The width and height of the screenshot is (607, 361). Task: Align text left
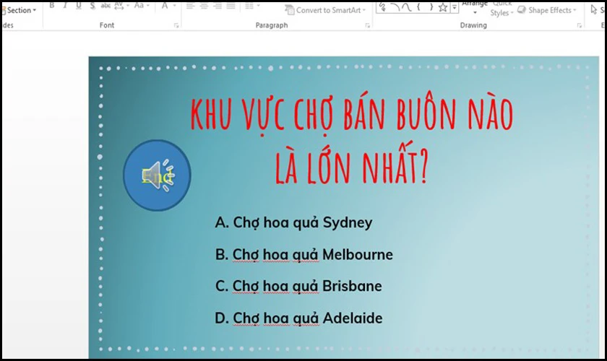tap(190, 6)
